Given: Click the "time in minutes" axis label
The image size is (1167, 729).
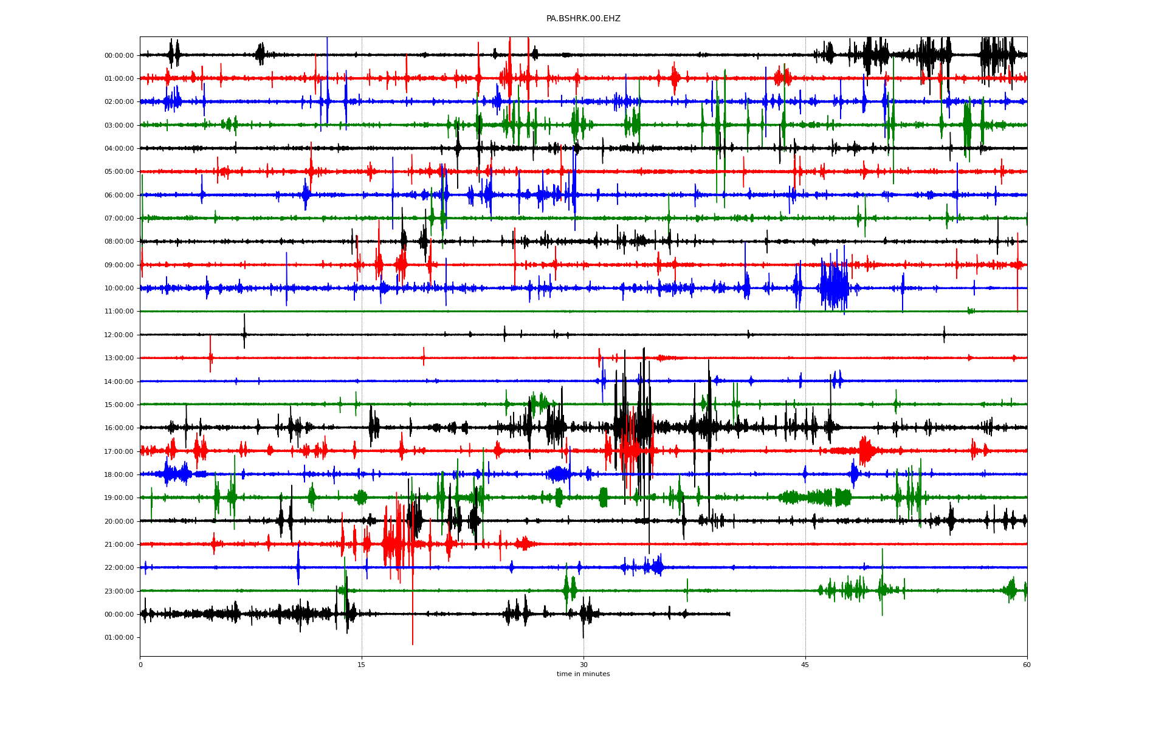Looking at the screenshot, I should tap(583, 674).
